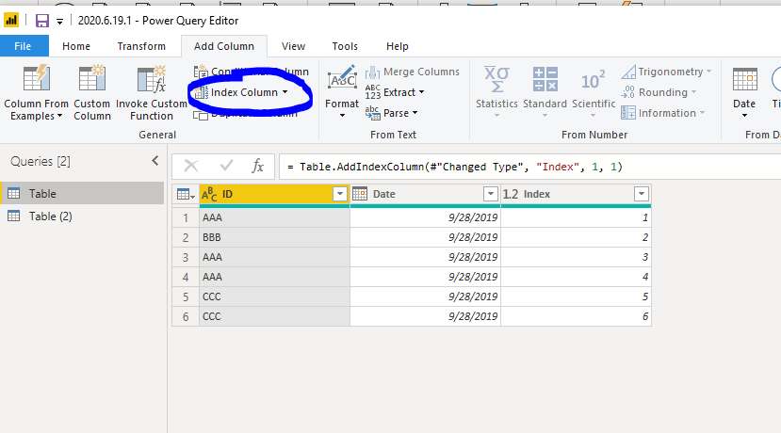Click Column From Examples icon
Viewport: 781px width, 433px height.
coord(37,78)
